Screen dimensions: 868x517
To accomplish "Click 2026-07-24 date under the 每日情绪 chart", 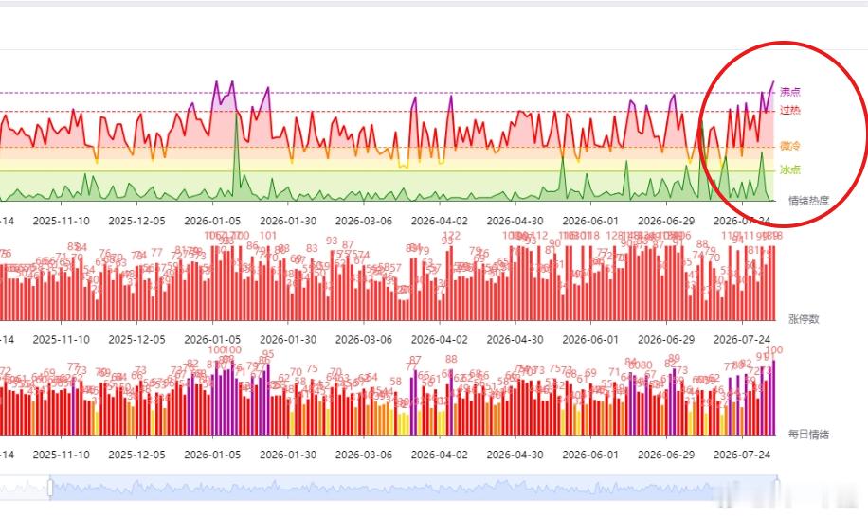I will coord(742,455).
